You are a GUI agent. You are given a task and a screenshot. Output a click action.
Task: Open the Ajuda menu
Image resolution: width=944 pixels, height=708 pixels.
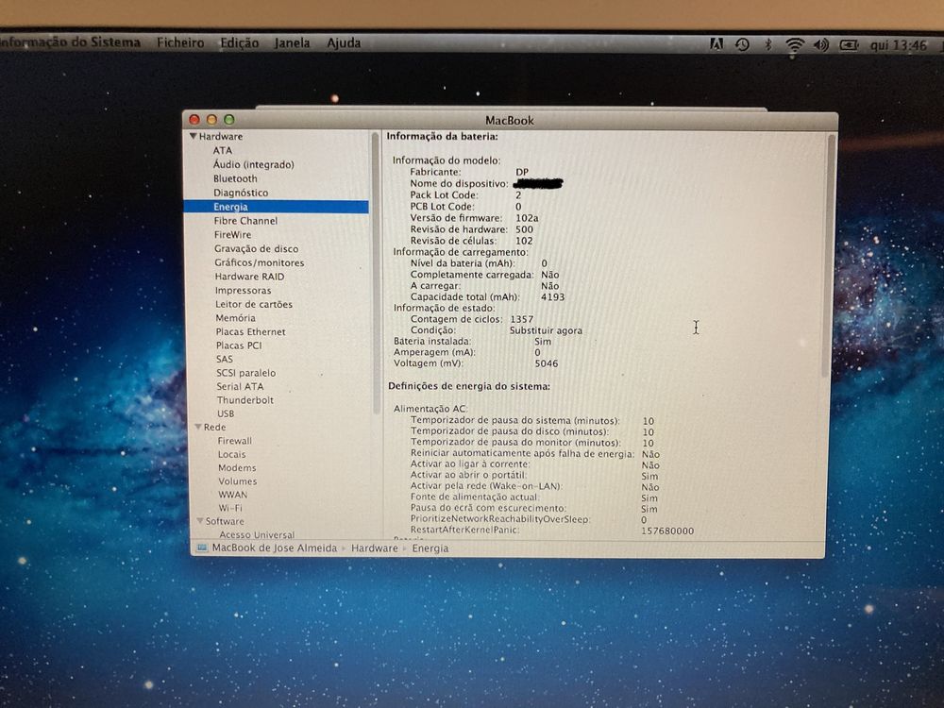point(344,42)
